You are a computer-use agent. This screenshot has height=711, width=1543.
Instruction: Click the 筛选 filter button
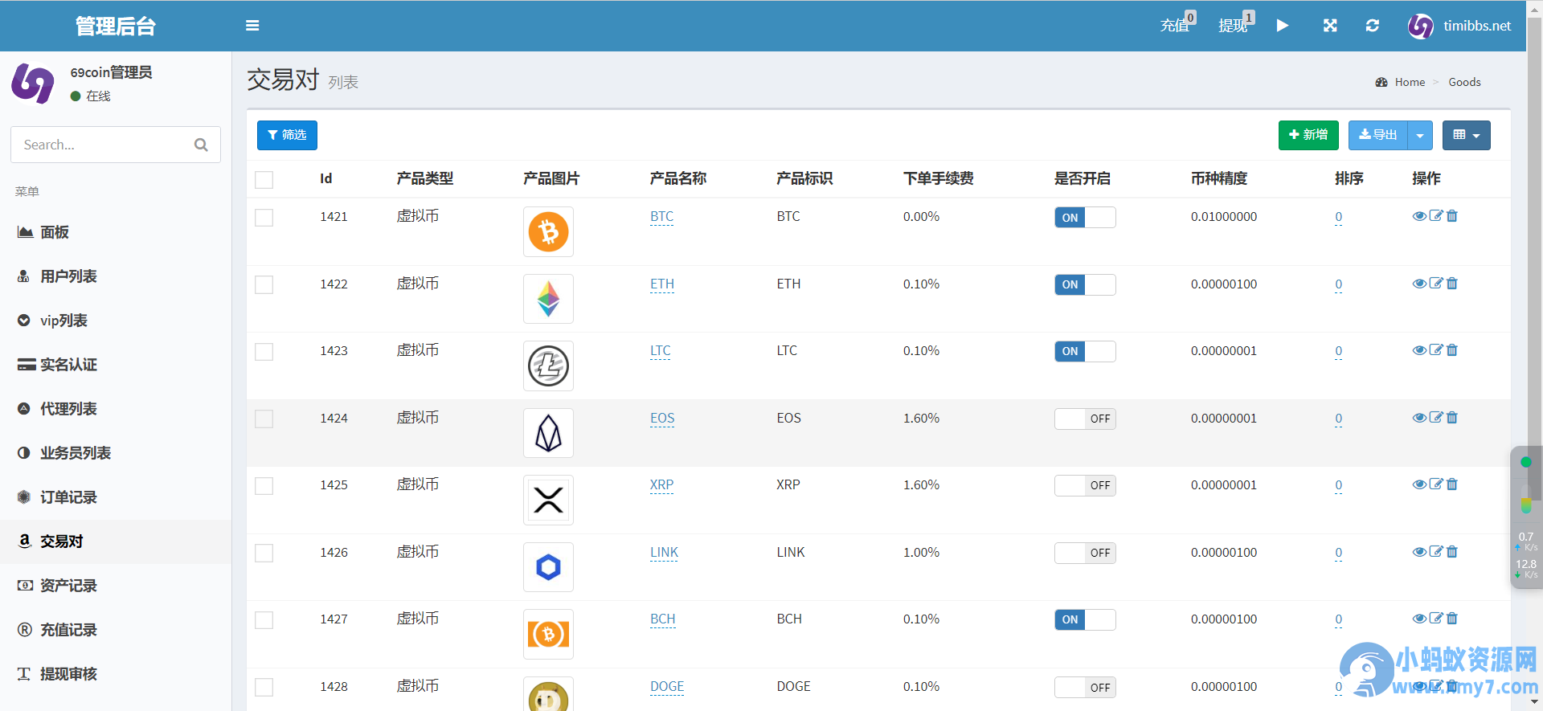click(x=287, y=135)
